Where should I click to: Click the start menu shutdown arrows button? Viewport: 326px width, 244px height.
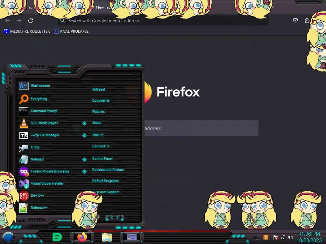point(115,218)
